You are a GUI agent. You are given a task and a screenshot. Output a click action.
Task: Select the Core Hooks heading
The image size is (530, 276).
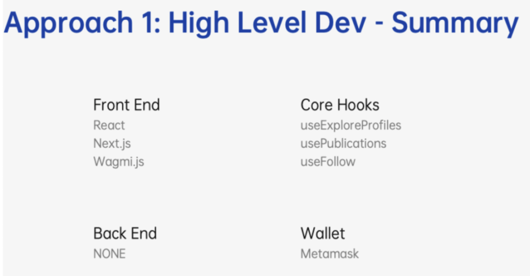[x=340, y=105]
